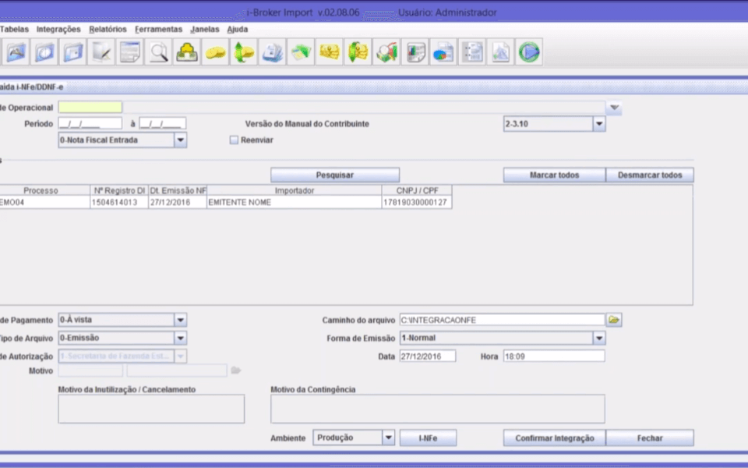Open the Integrações menu
The width and height of the screenshot is (748, 468).
point(58,29)
